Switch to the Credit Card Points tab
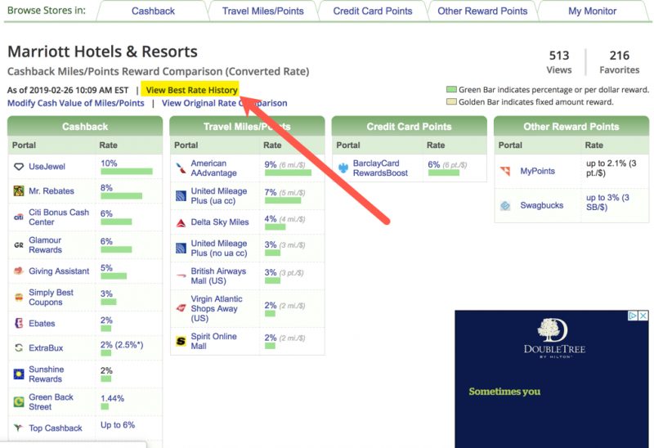Viewport: 654px width, 448px height. pos(373,11)
